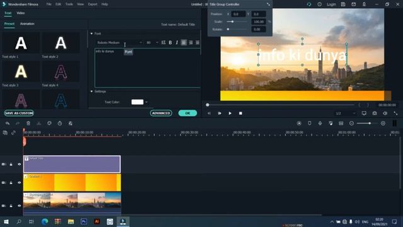Viewport: 403px width, 227px height.
Task: Open the edit adjustments sliders icon
Action: pos(71,124)
